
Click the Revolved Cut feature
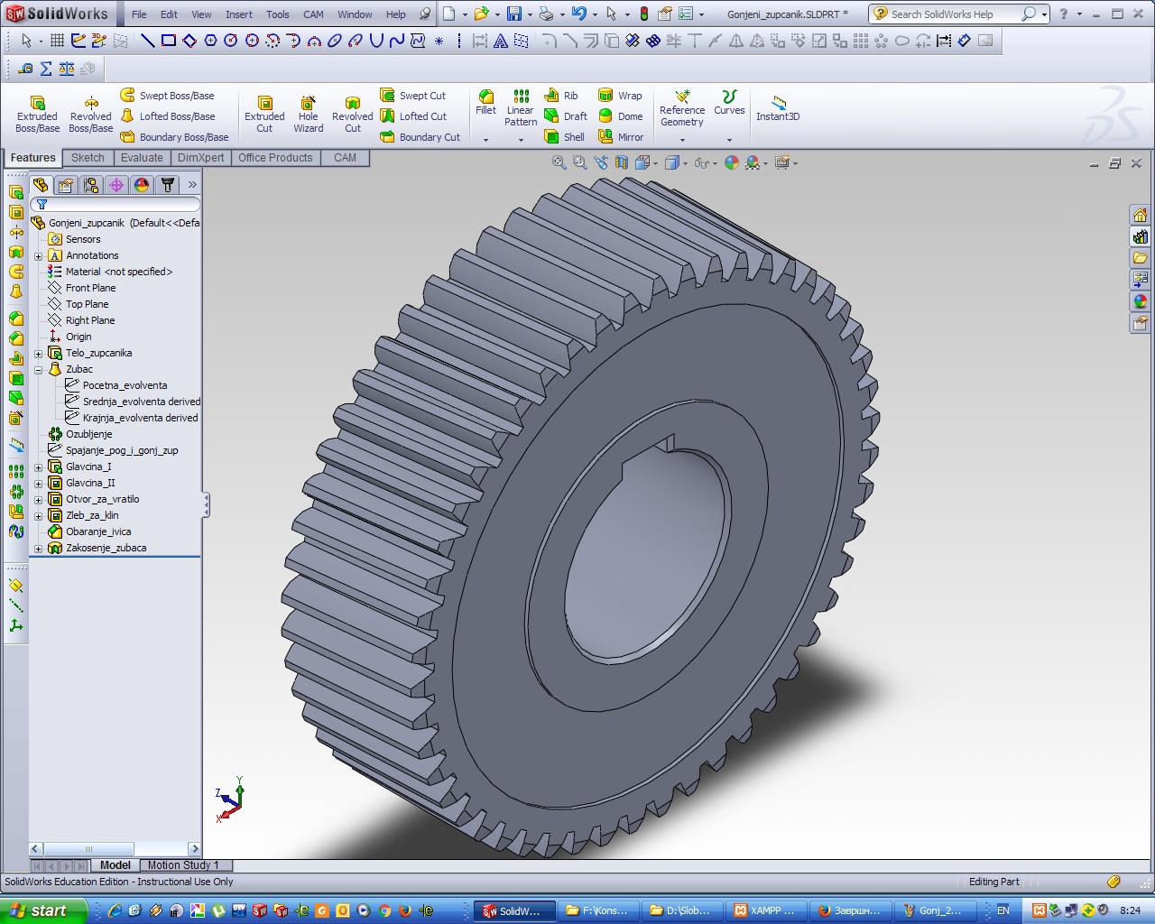352,115
